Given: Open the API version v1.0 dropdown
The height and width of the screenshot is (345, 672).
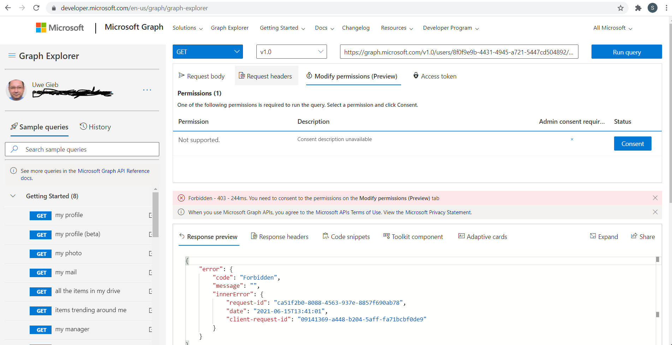Looking at the screenshot, I should click(292, 52).
